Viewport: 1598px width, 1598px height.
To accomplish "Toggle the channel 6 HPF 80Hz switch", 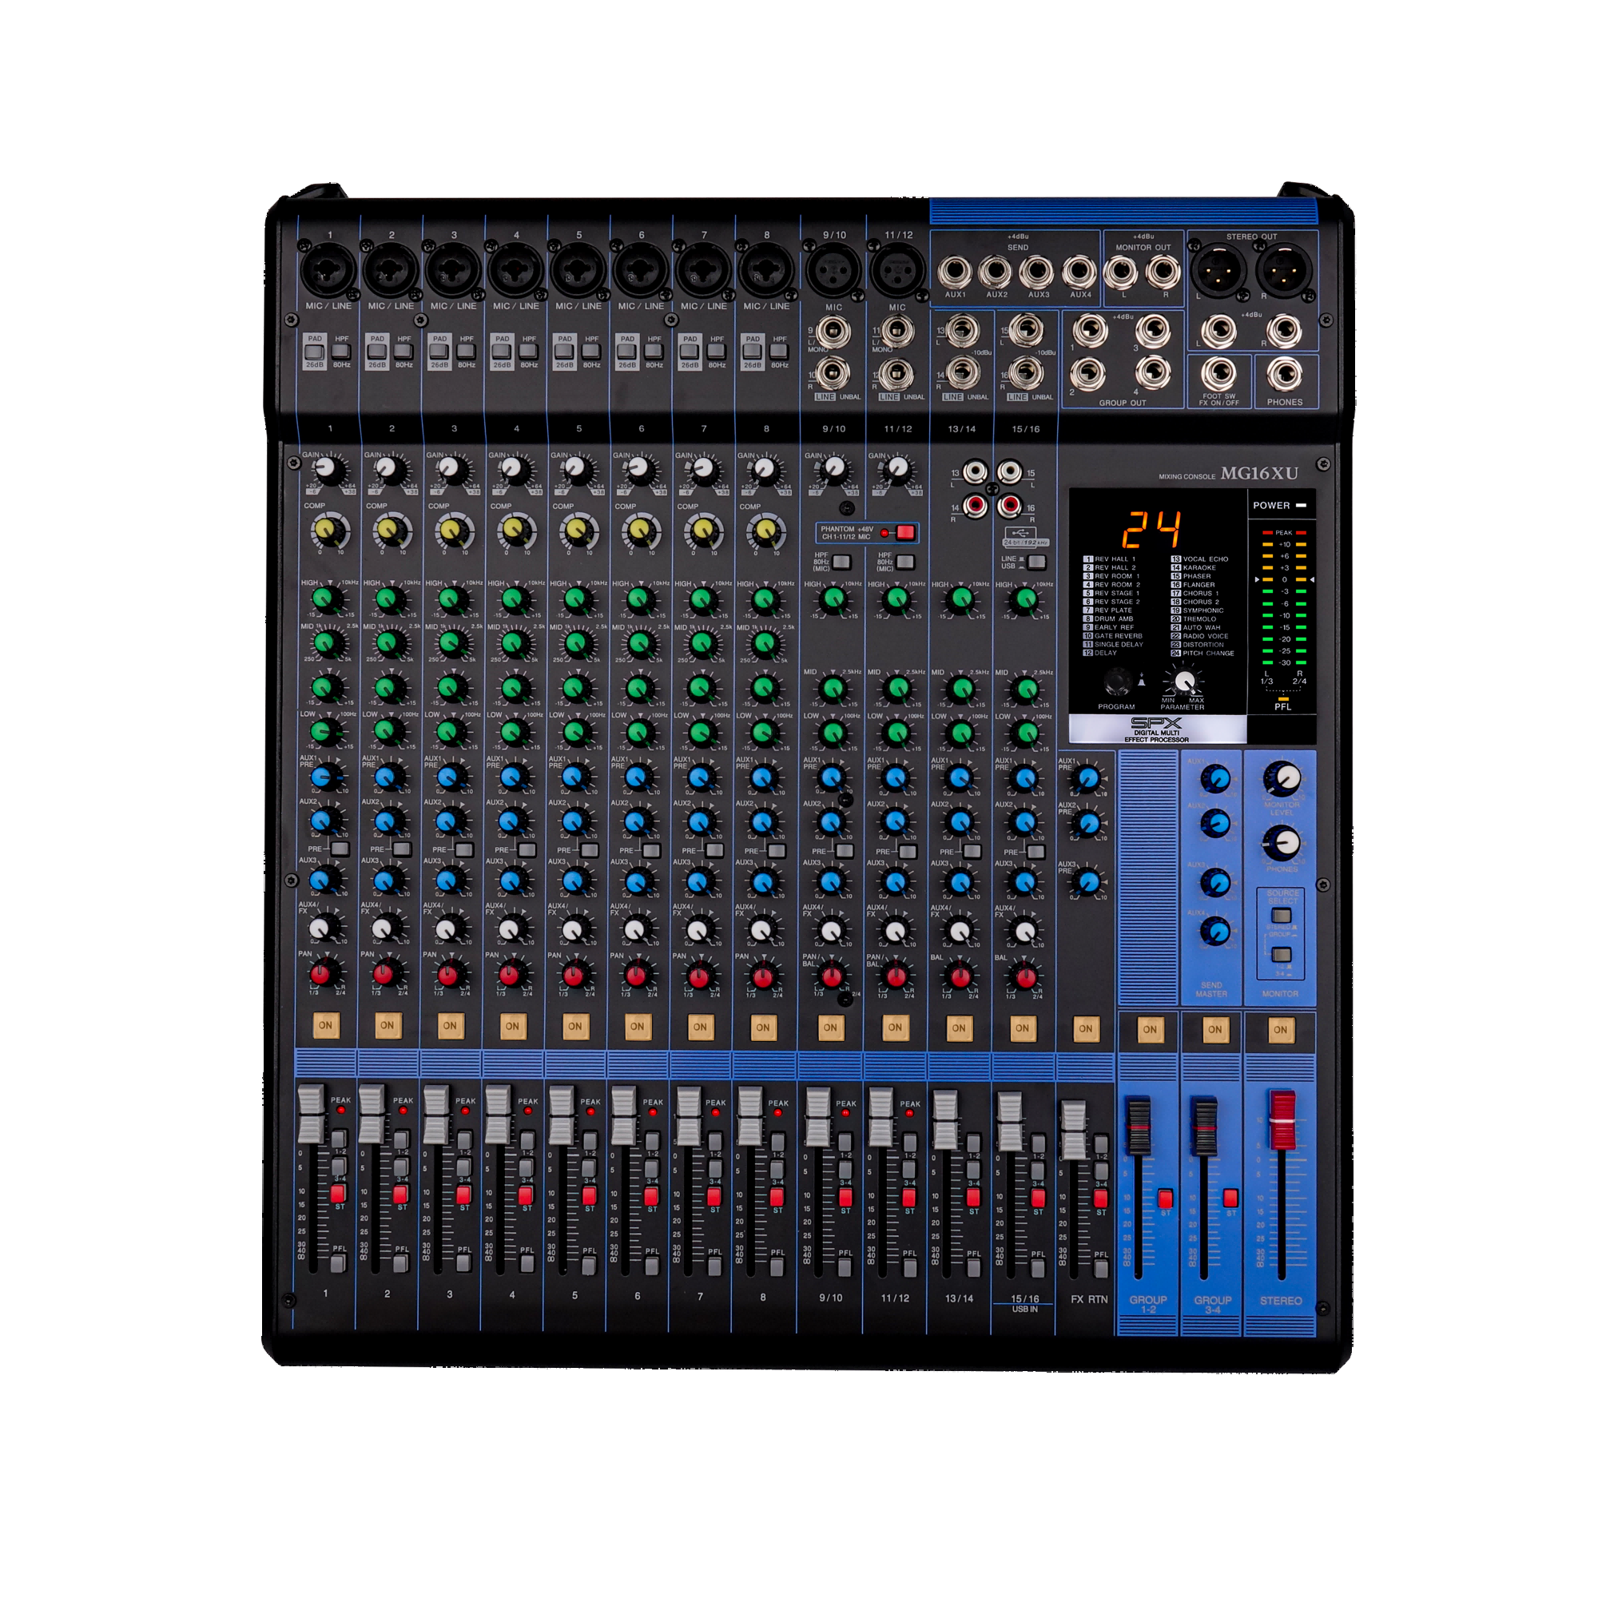I will [x=654, y=351].
